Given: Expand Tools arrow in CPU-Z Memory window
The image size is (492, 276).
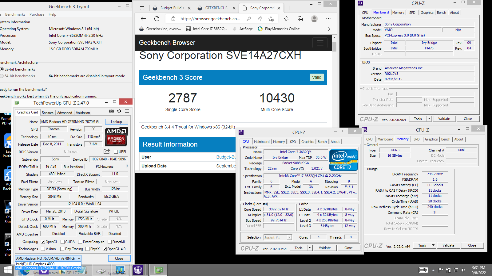Looking at the screenshot, I should 434,245.
